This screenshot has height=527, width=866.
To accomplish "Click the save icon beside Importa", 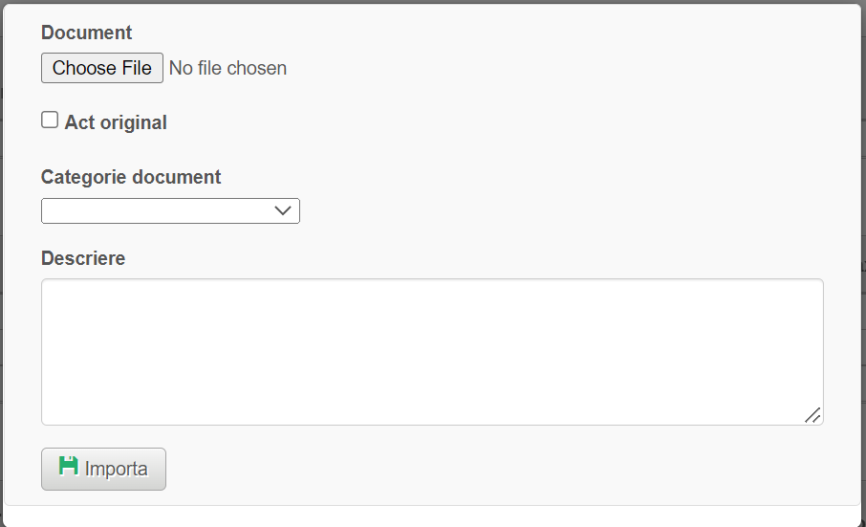I will point(69,466).
